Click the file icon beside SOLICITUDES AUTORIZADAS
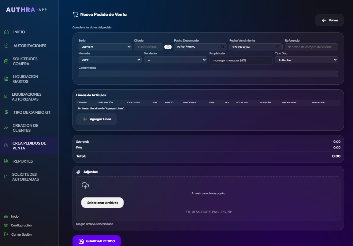The height and width of the screenshot is (246, 353). click(x=6, y=177)
